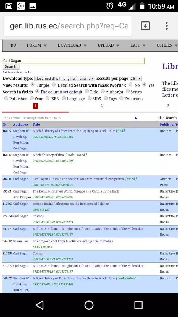This screenshot has width=178, height=317.
Task: Open The Demon-Haunted World book link
Action: point(76,191)
